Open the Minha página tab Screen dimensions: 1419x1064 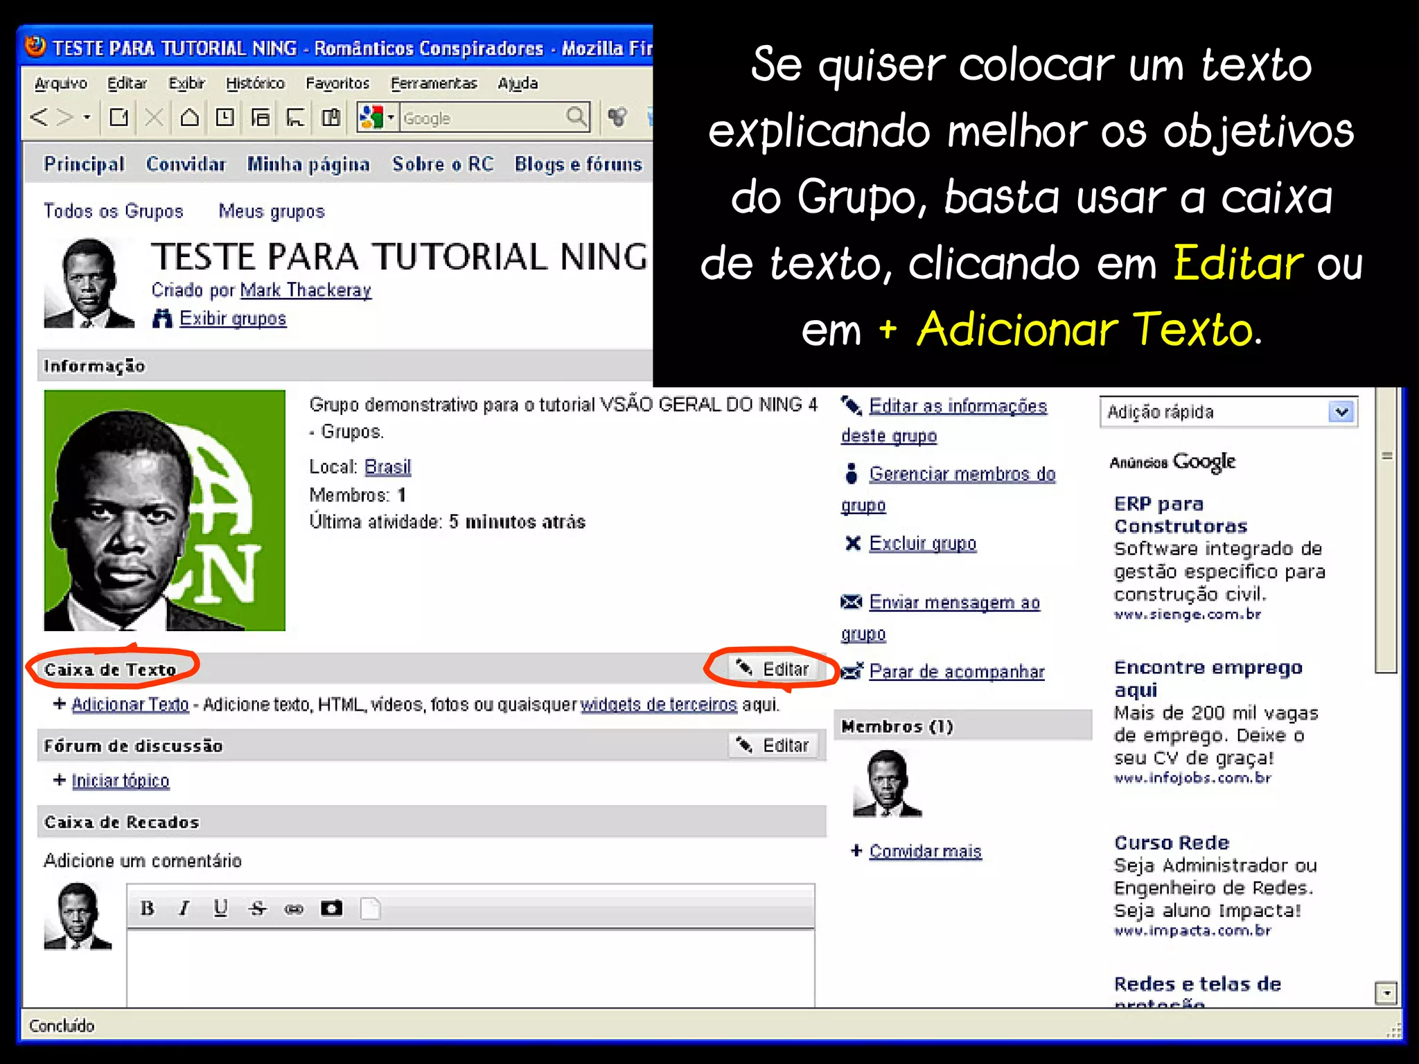[308, 164]
